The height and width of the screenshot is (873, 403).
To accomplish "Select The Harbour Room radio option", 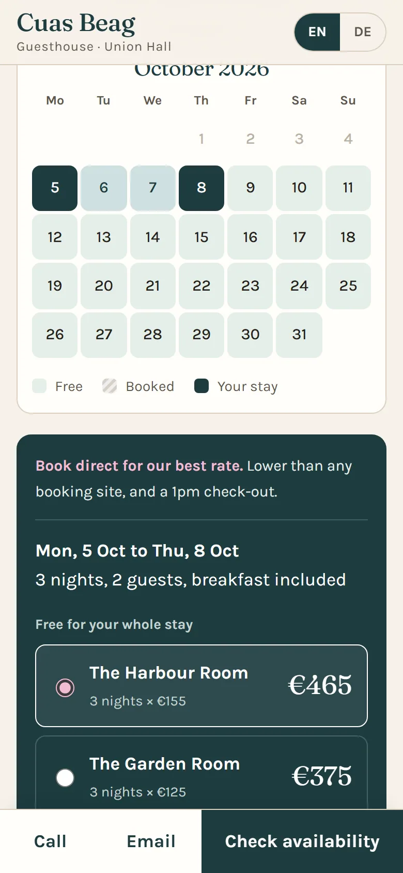I will [65, 688].
